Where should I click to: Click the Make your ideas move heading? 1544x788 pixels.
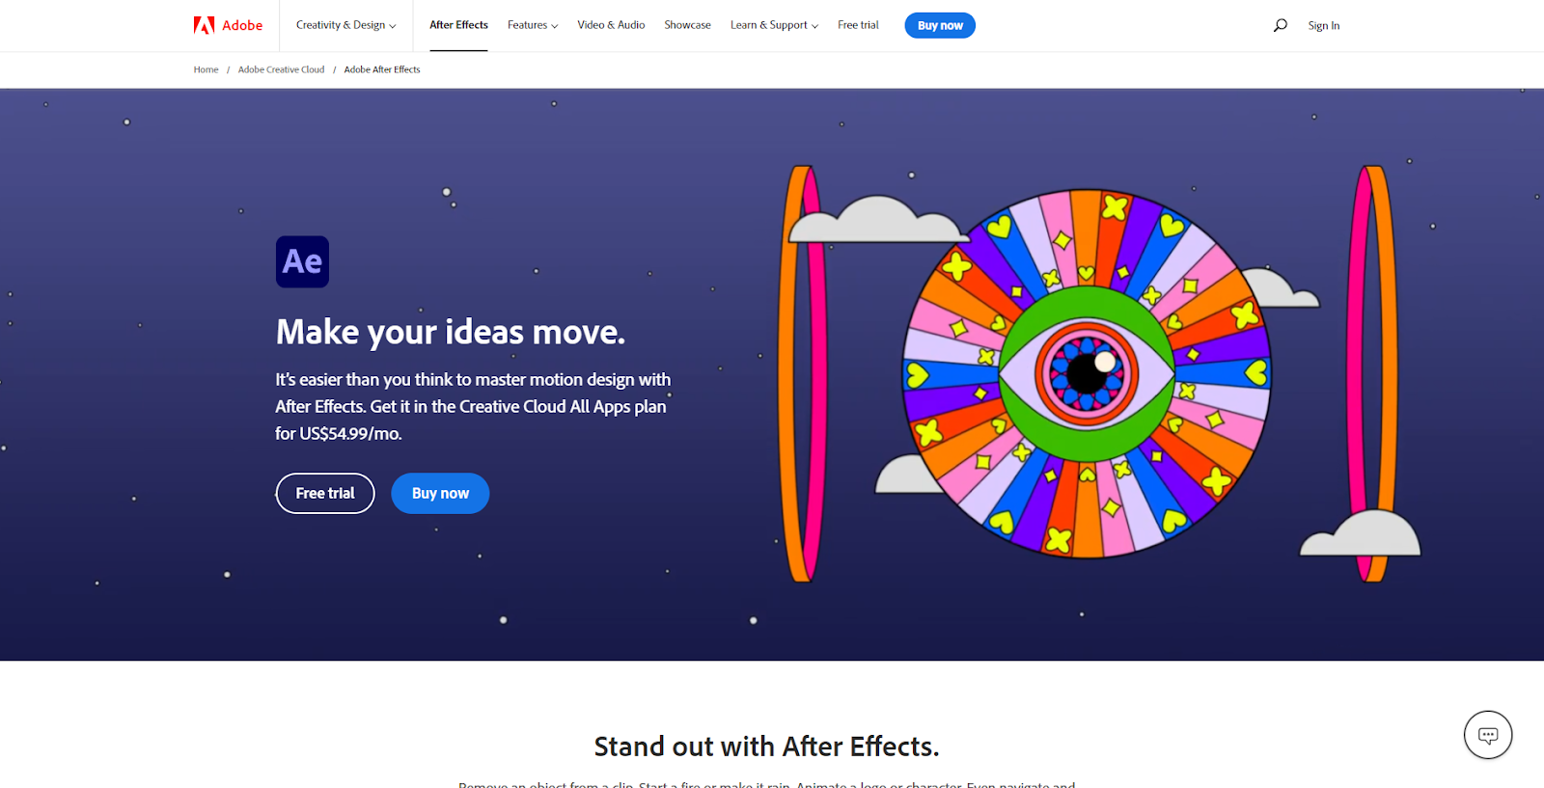pyautogui.click(x=451, y=332)
